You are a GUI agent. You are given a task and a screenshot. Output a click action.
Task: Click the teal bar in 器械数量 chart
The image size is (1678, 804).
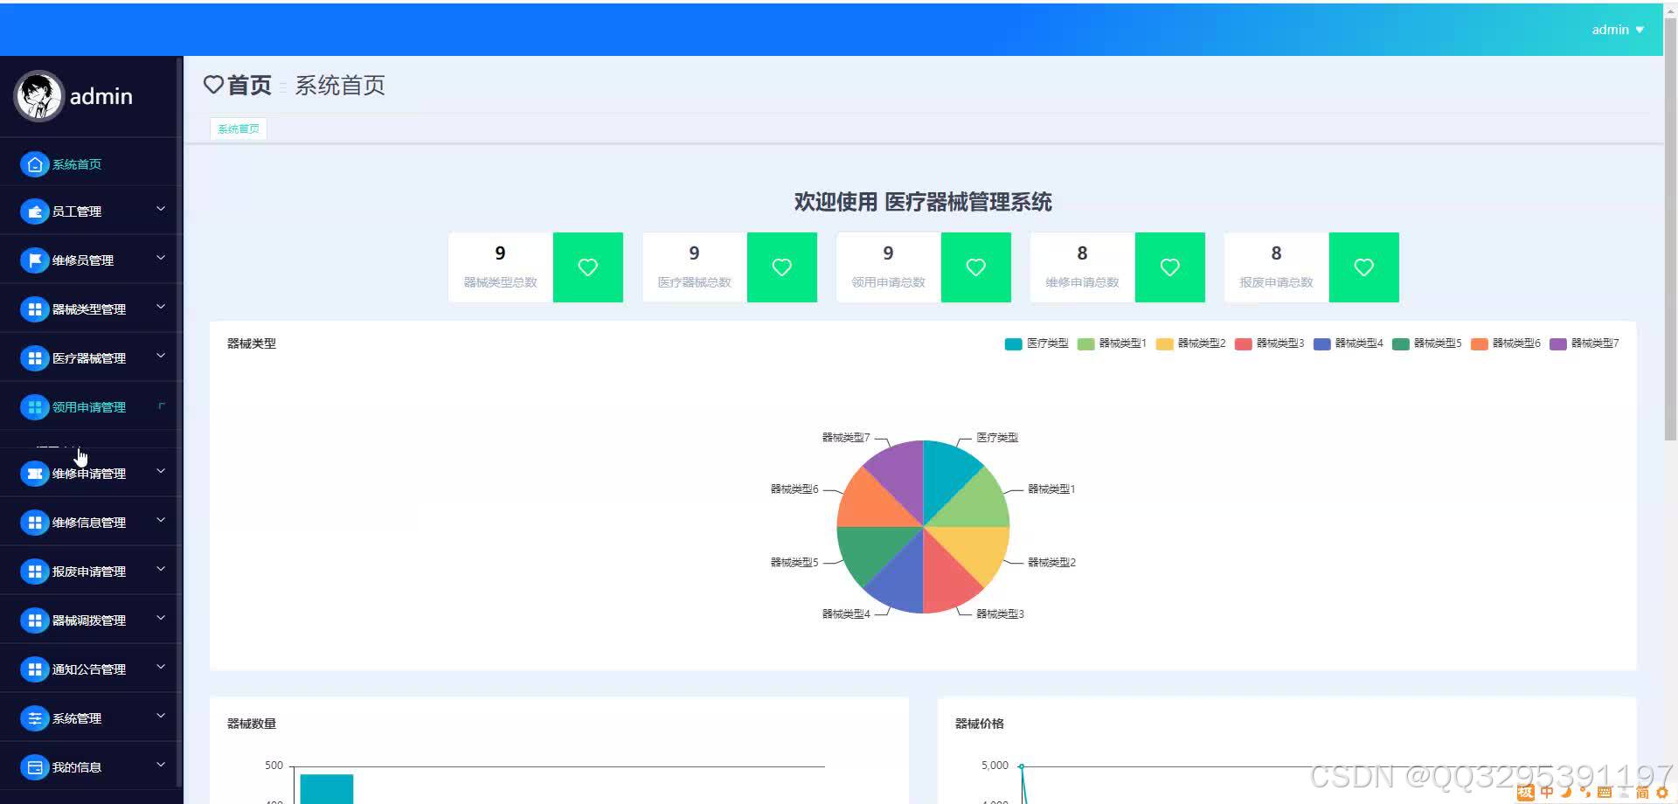pos(326,788)
